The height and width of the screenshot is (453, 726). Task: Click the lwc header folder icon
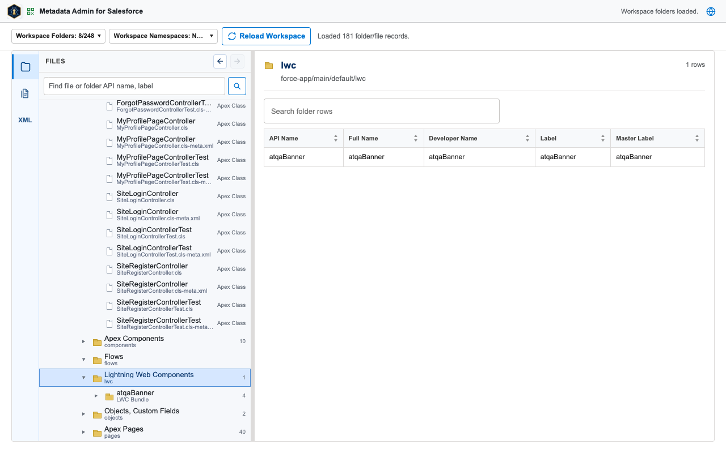(269, 66)
